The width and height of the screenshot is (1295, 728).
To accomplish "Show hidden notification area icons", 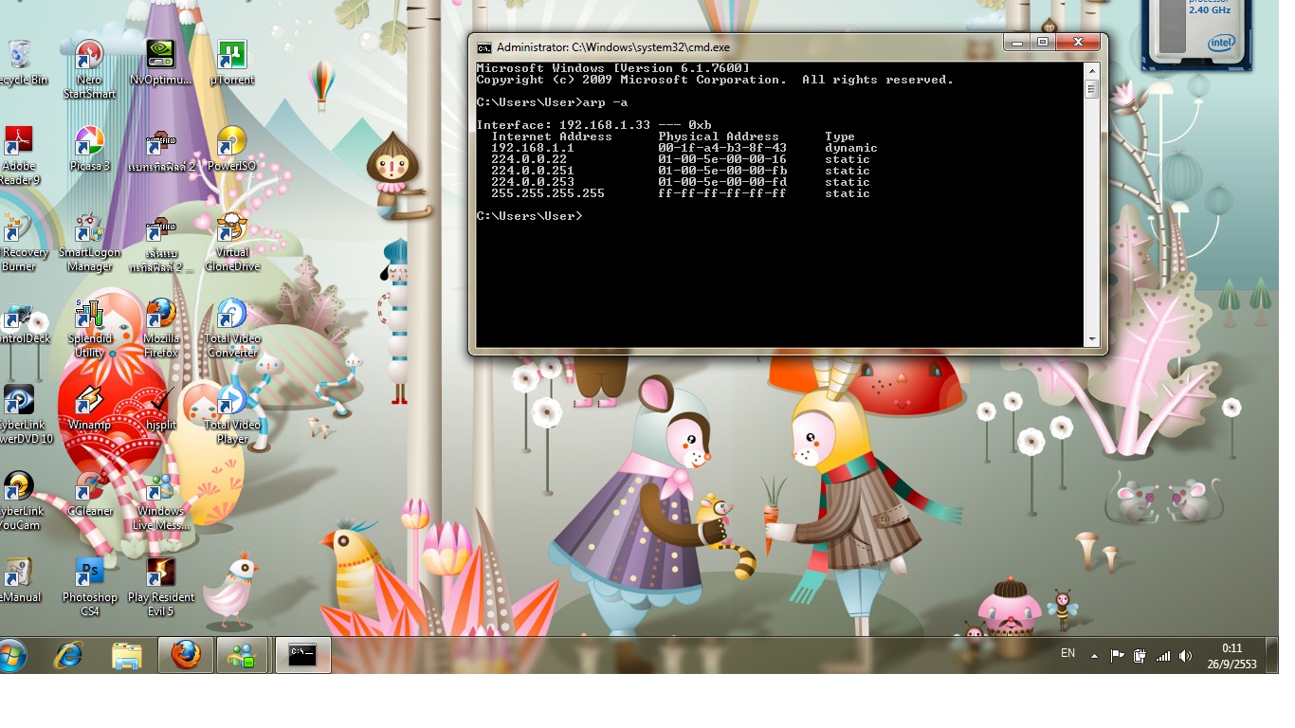I will [x=1094, y=656].
